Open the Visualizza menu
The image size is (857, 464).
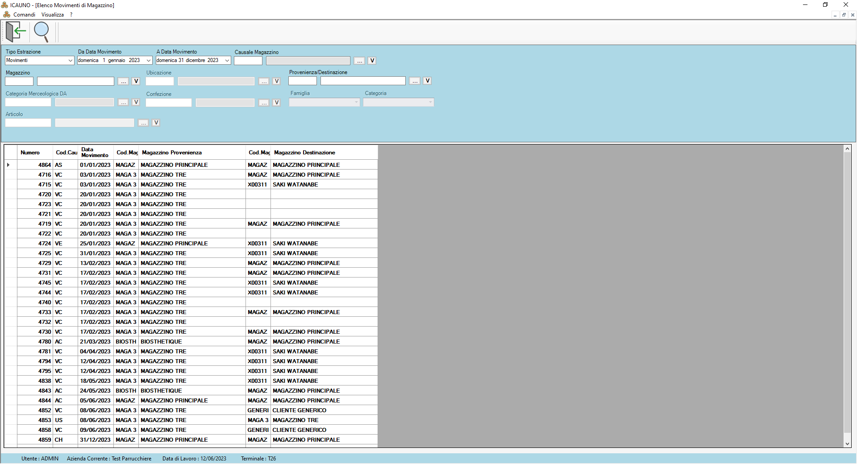(53, 15)
